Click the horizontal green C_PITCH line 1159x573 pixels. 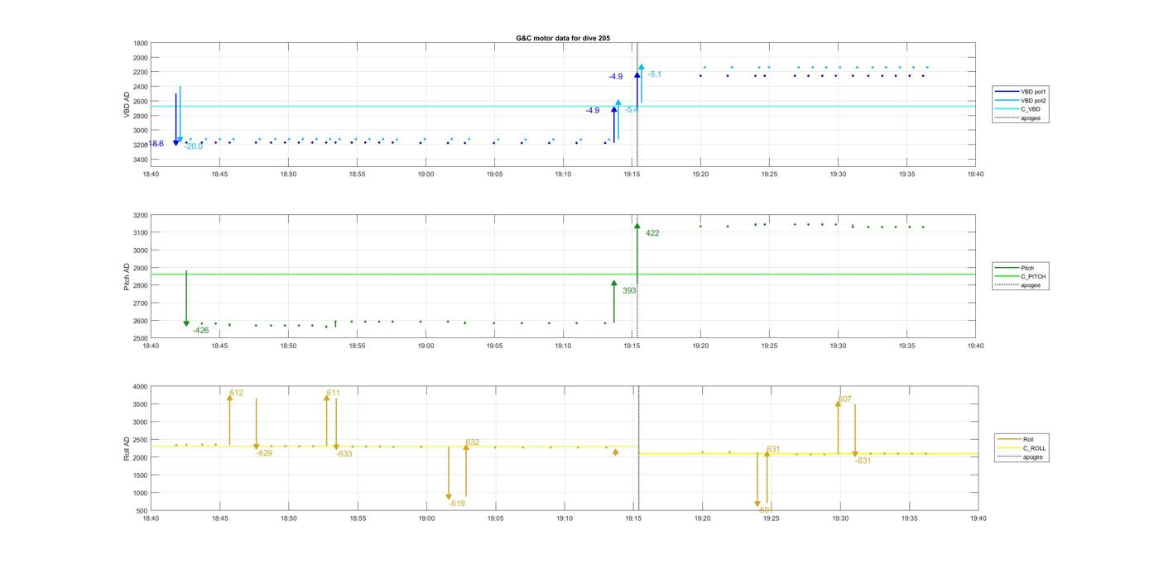(563, 275)
